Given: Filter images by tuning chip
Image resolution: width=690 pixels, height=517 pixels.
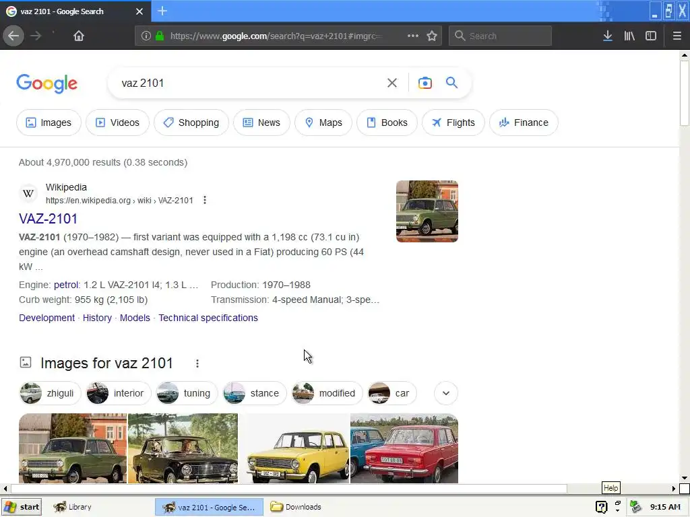Looking at the screenshot, I should tap(187, 393).
